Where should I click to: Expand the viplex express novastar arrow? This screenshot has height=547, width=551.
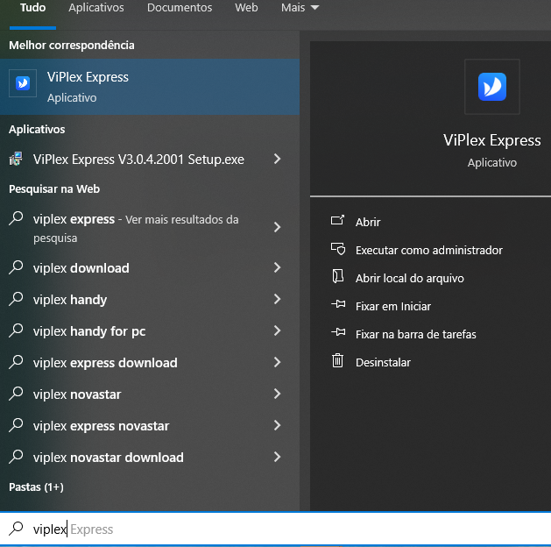278,425
